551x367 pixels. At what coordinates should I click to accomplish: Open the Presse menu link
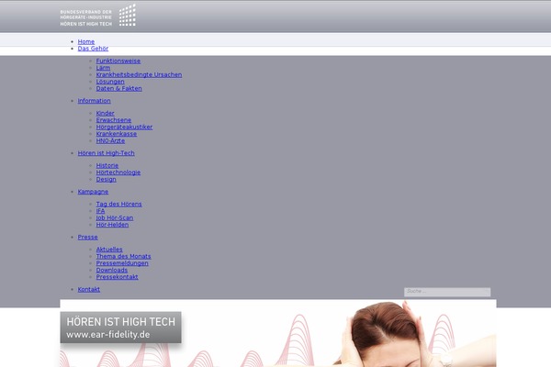click(x=87, y=237)
